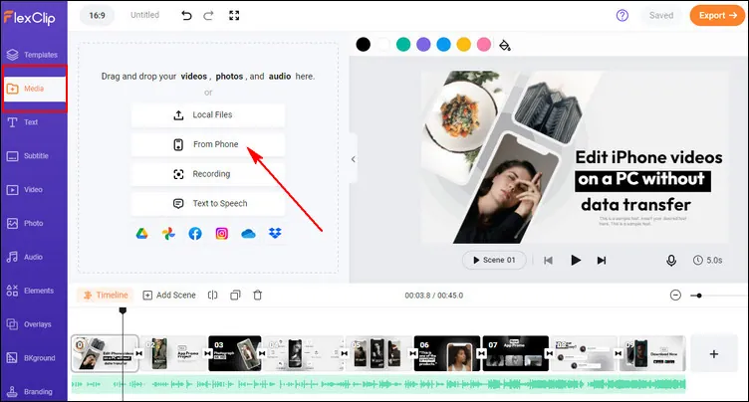Image resolution: width=749 pixels, height=402 pixels.
Task: Enter fullscreen preview mode
Action: [x=234, y=16]
